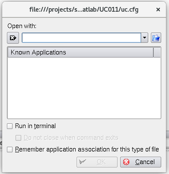This screenshot has height=174, width=169.
Task: Dismiss the dialog with Cancel
Action: coord(140,162)
